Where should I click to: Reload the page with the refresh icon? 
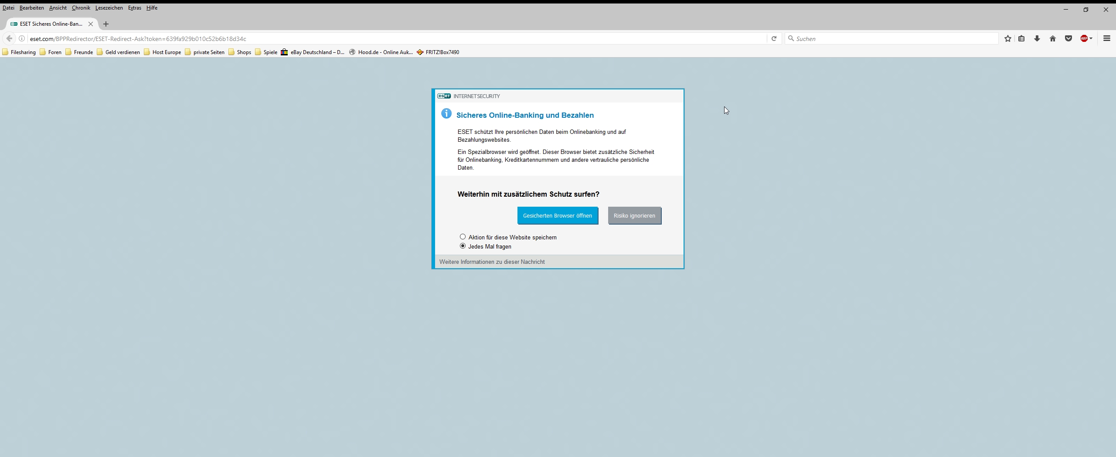774,38
